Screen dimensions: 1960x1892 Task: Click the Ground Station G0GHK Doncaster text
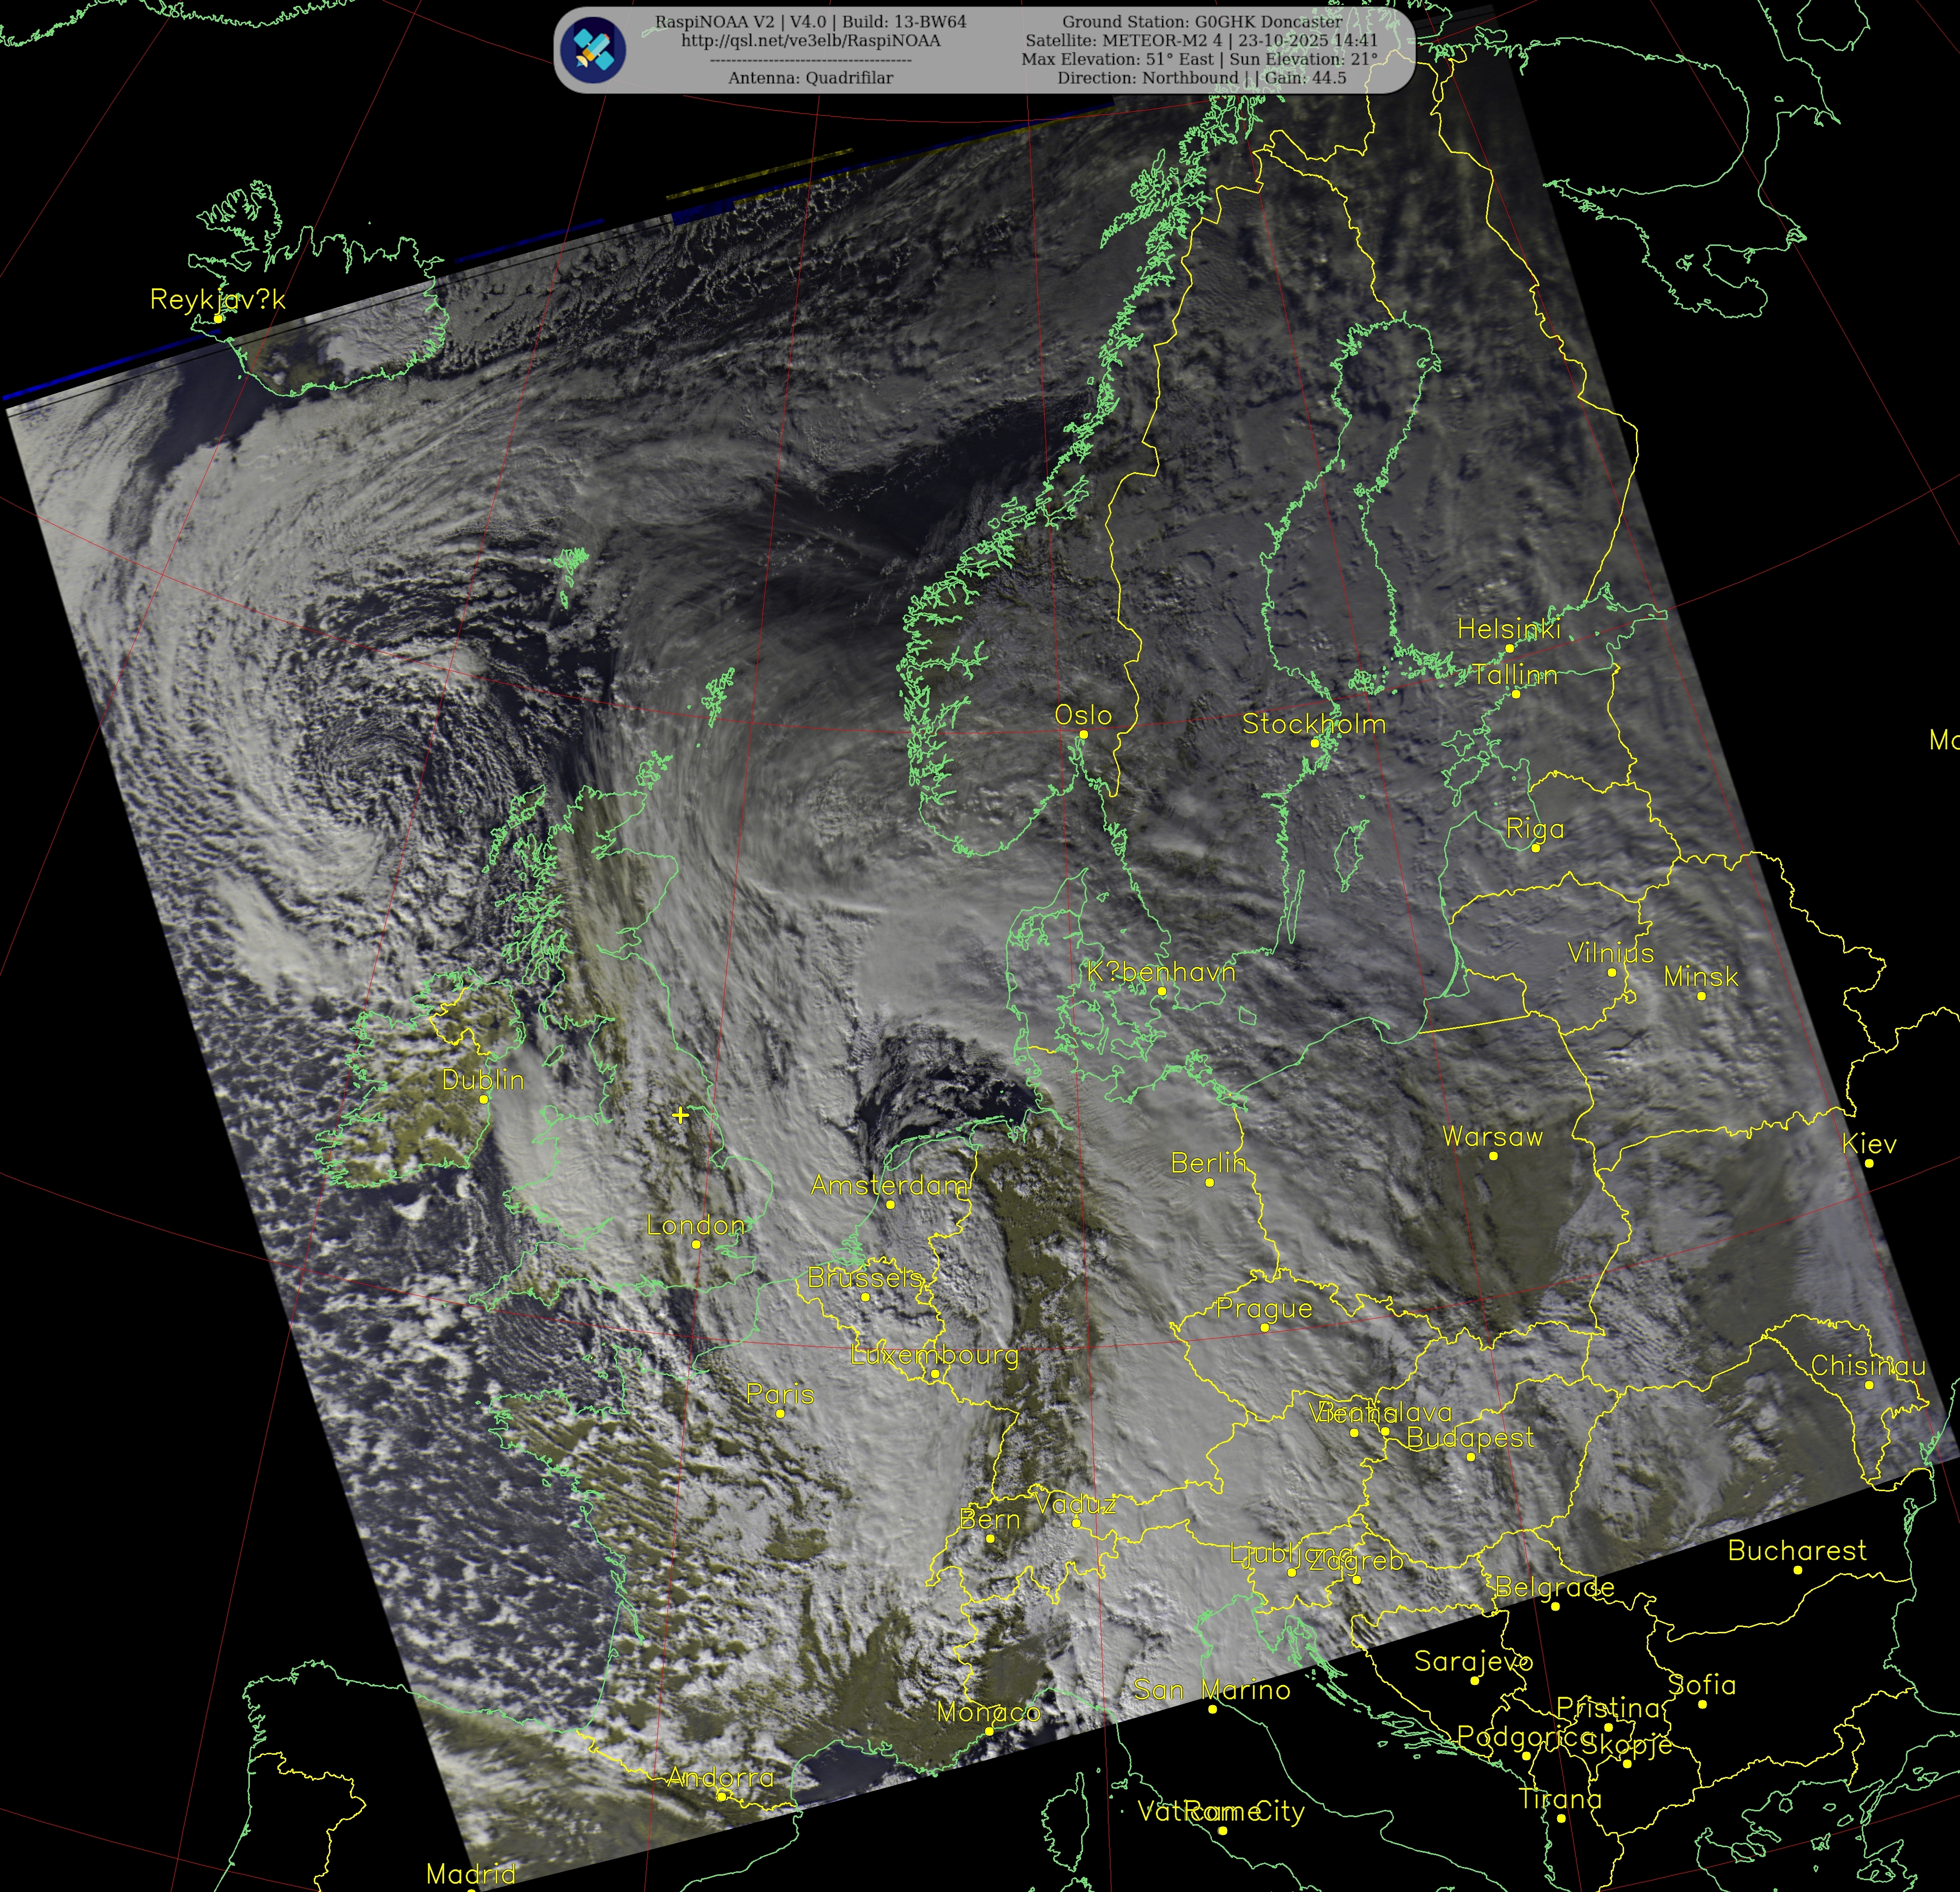1202,21
